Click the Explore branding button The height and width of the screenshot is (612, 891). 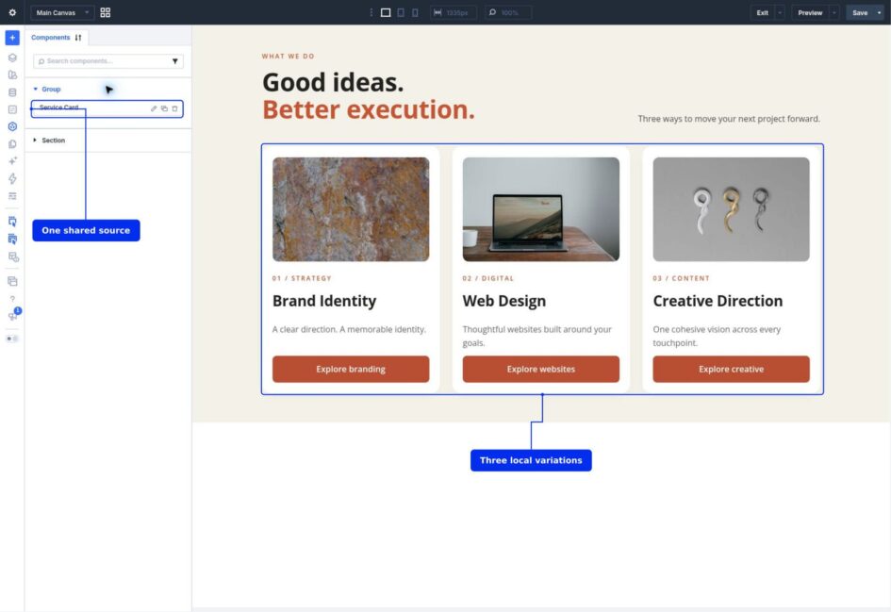point(351,369)
